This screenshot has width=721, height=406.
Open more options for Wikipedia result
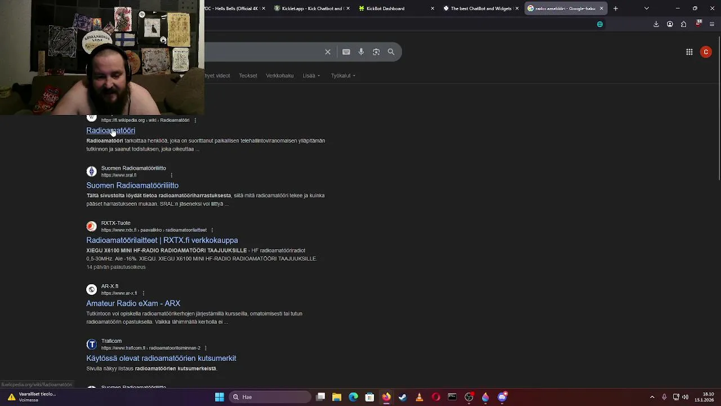[x=195, y=120]
